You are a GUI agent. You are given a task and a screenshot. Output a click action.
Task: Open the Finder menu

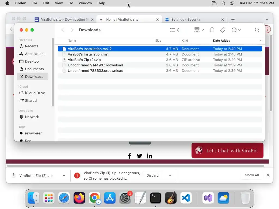click(20, 3)
